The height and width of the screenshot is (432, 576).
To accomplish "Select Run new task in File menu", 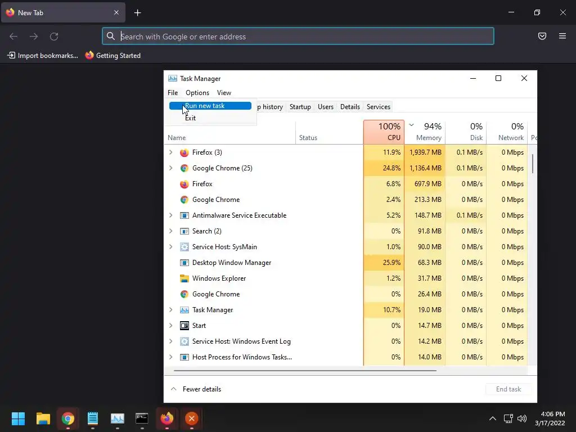I will [x=210, y=106].
